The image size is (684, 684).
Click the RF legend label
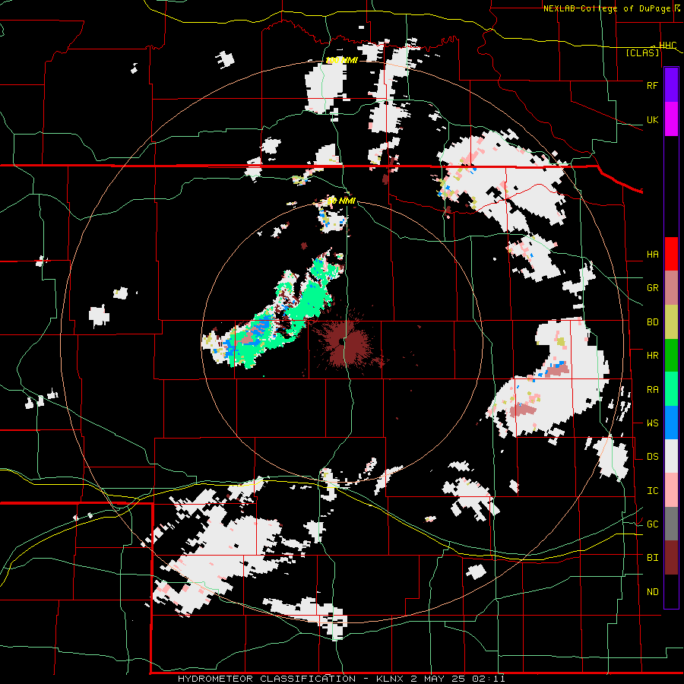coord(652,85)
